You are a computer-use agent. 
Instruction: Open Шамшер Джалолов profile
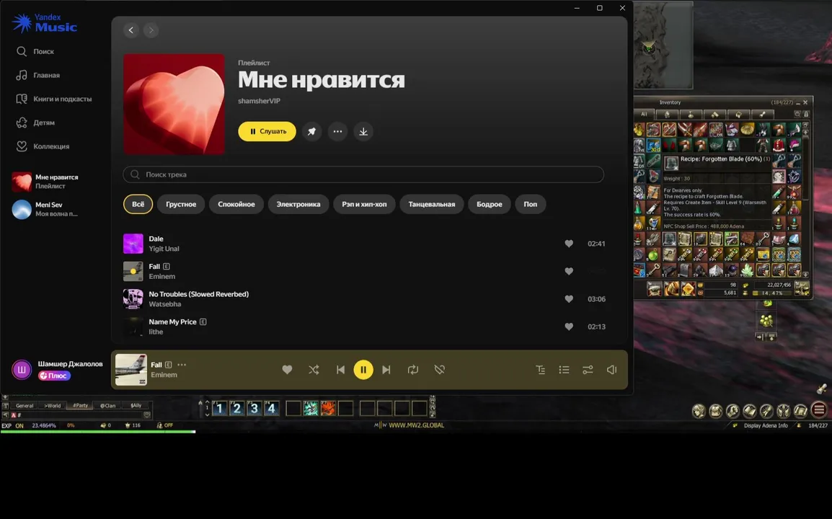(70, 364)
